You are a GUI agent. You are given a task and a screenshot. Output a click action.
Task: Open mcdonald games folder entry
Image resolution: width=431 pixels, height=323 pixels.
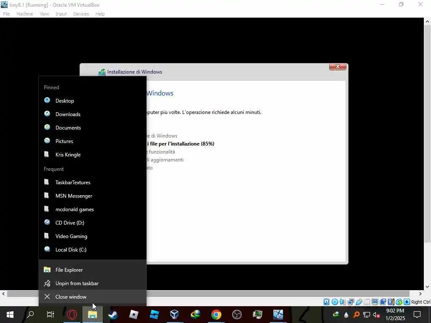[x=92, y=209]
